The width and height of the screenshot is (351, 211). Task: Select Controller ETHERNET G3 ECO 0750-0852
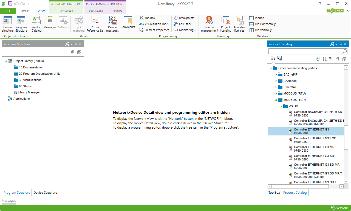[306, 140]
